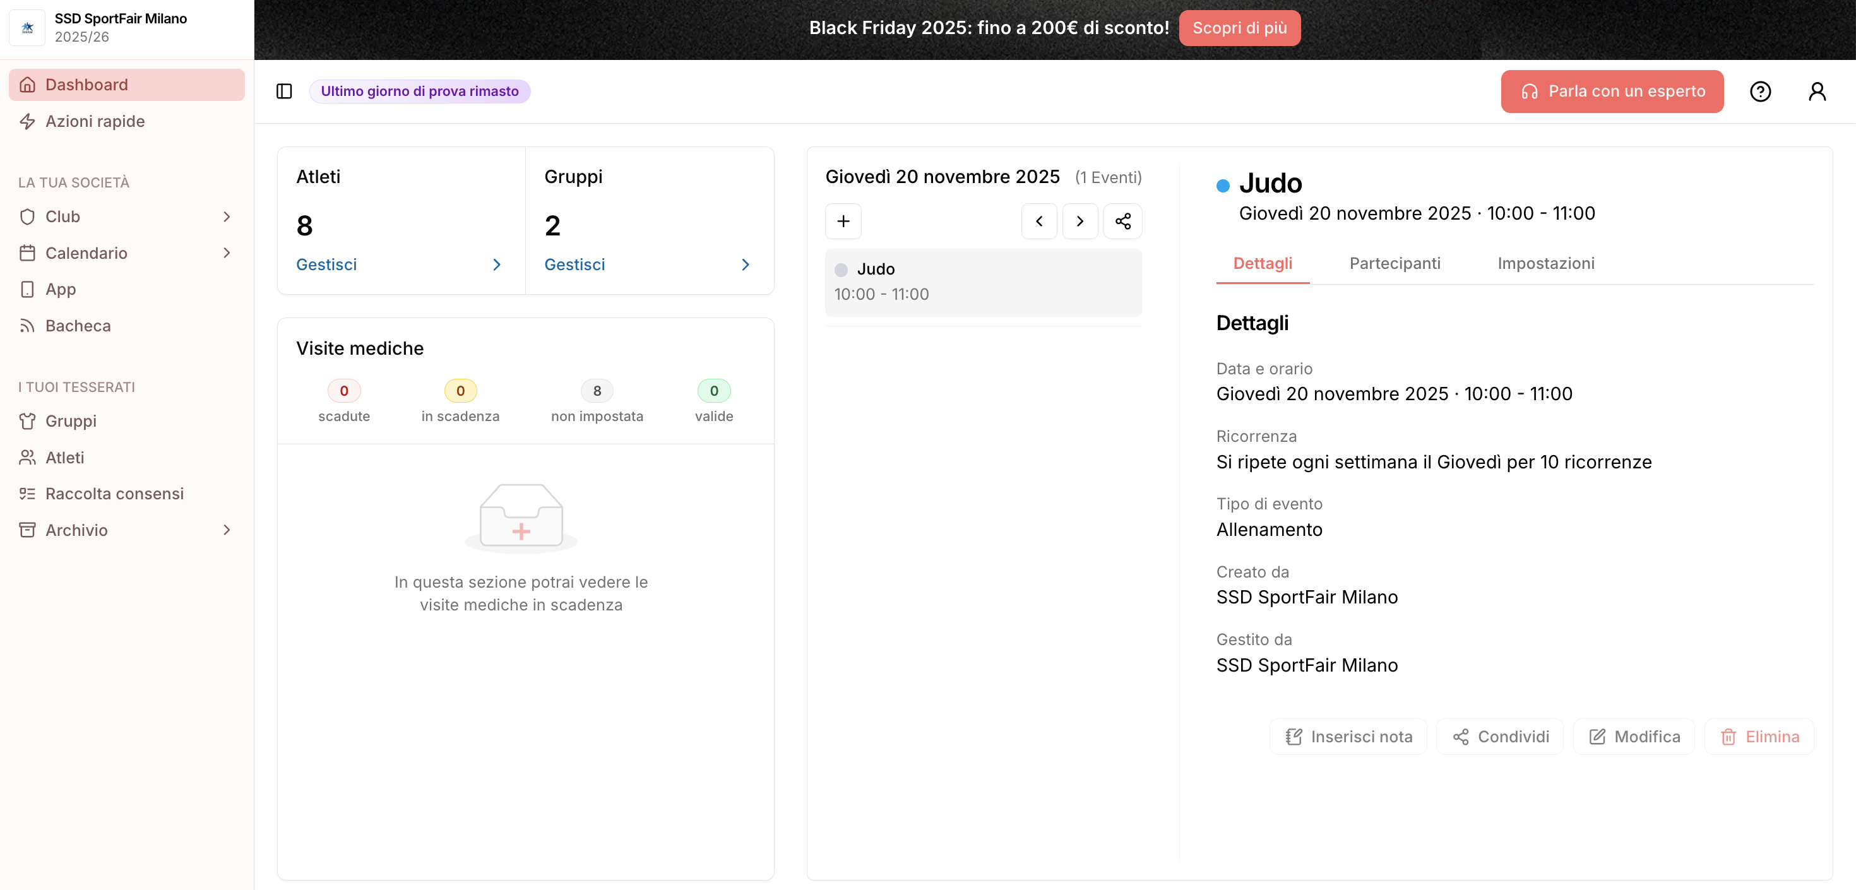1856x890 pixels.
Task: Click Gestisci link under Atleti
Action: pos(326,264)
